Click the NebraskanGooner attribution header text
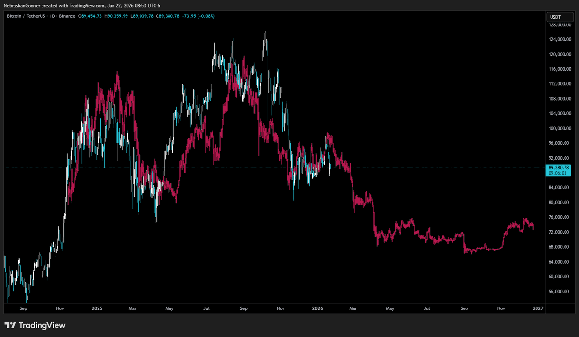The width and height of the screenshot is (579, 337). 82,5
